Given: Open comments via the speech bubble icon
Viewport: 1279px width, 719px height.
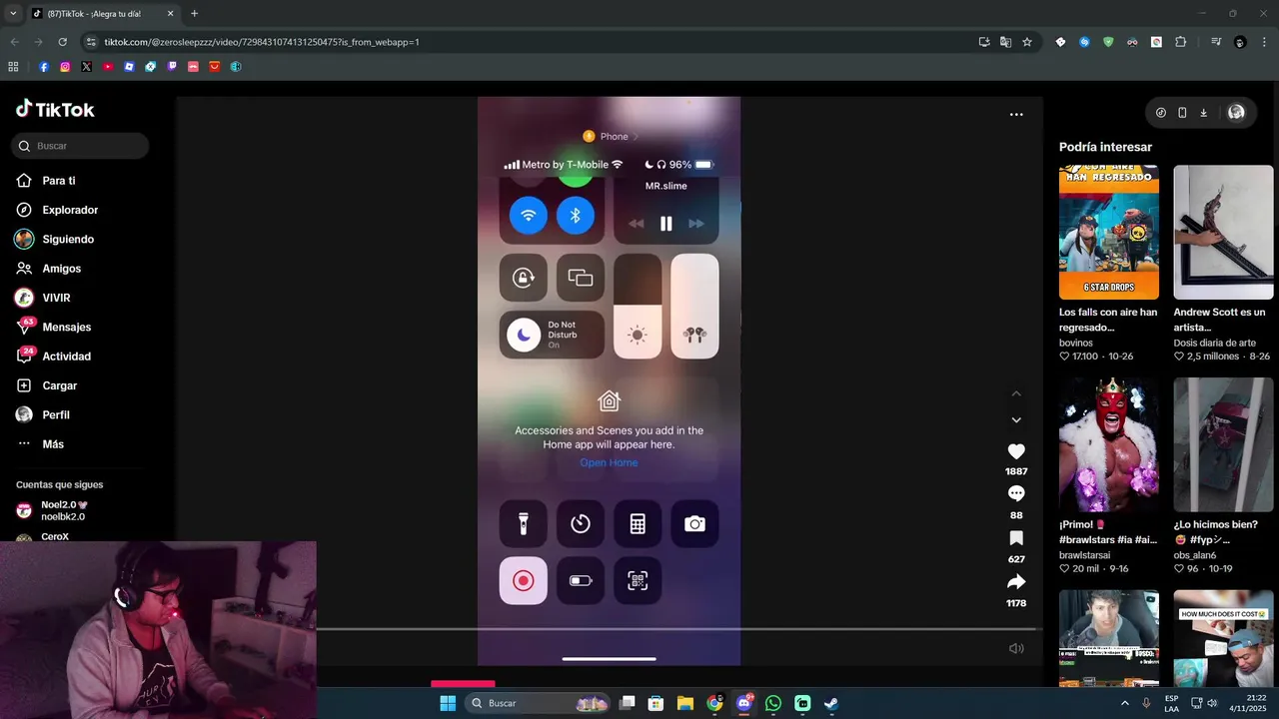Looking at the screenshot, I should point(1016,493).
